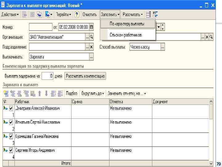Screen dimensions: 222x167
Task: Expand the arrow next to create-based-on icon
Action: 51,15
